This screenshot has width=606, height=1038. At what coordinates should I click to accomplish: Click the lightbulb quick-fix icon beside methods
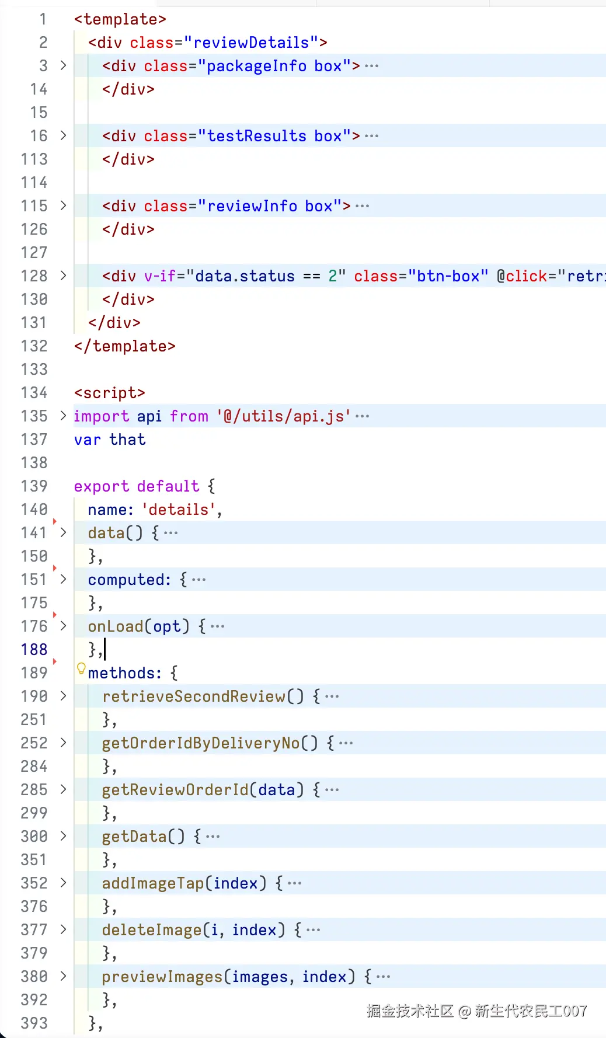(81, 669)
